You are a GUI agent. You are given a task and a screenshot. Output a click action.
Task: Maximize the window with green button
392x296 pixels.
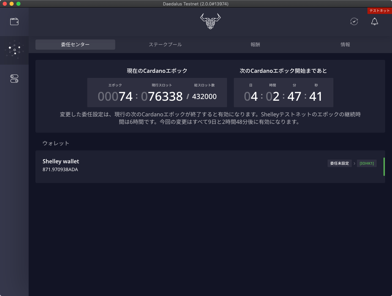coord(18,4)
